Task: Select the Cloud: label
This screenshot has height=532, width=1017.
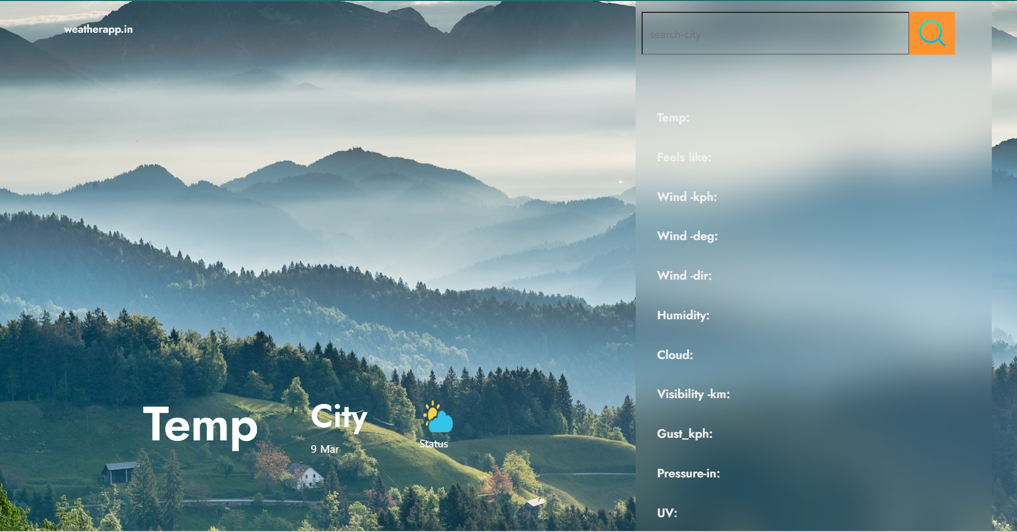Action: pos(675,355)
